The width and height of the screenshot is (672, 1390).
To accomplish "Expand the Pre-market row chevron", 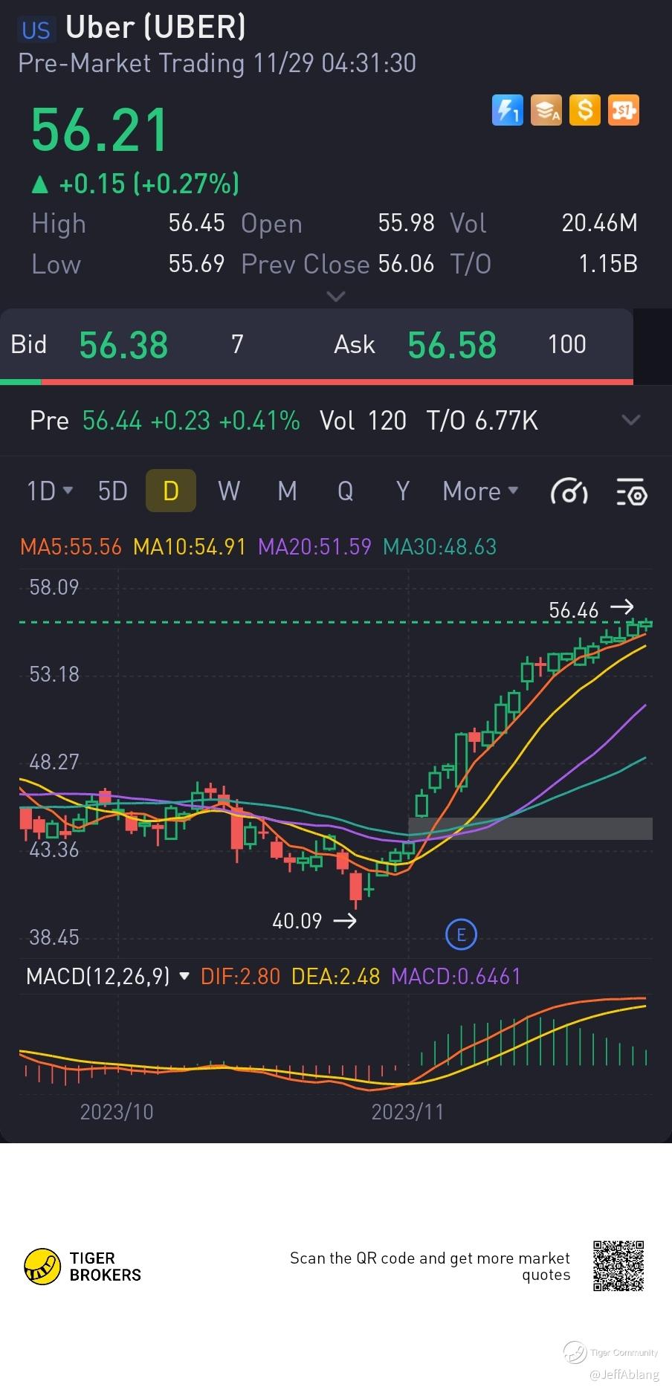I will coord(631,420).
